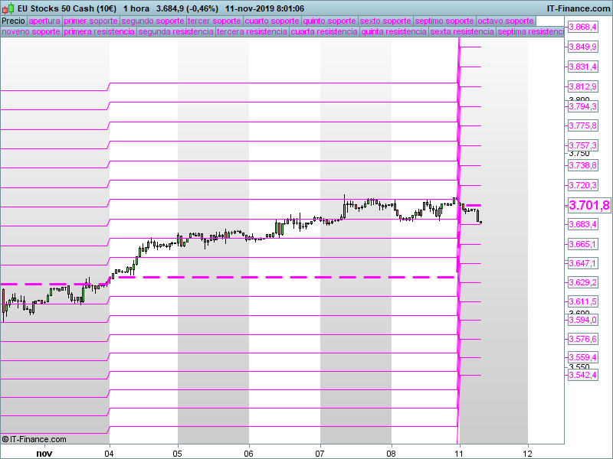Viewport: 613px width, 459px height.
Task: Select the quinto soporte label
Action: point(329,21)
